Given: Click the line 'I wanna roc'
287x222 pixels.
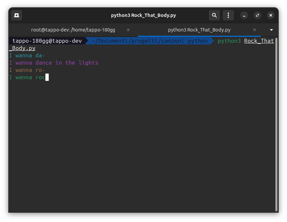Looking at the screenshot, I should pyautogui.click(x=27, y=78).
